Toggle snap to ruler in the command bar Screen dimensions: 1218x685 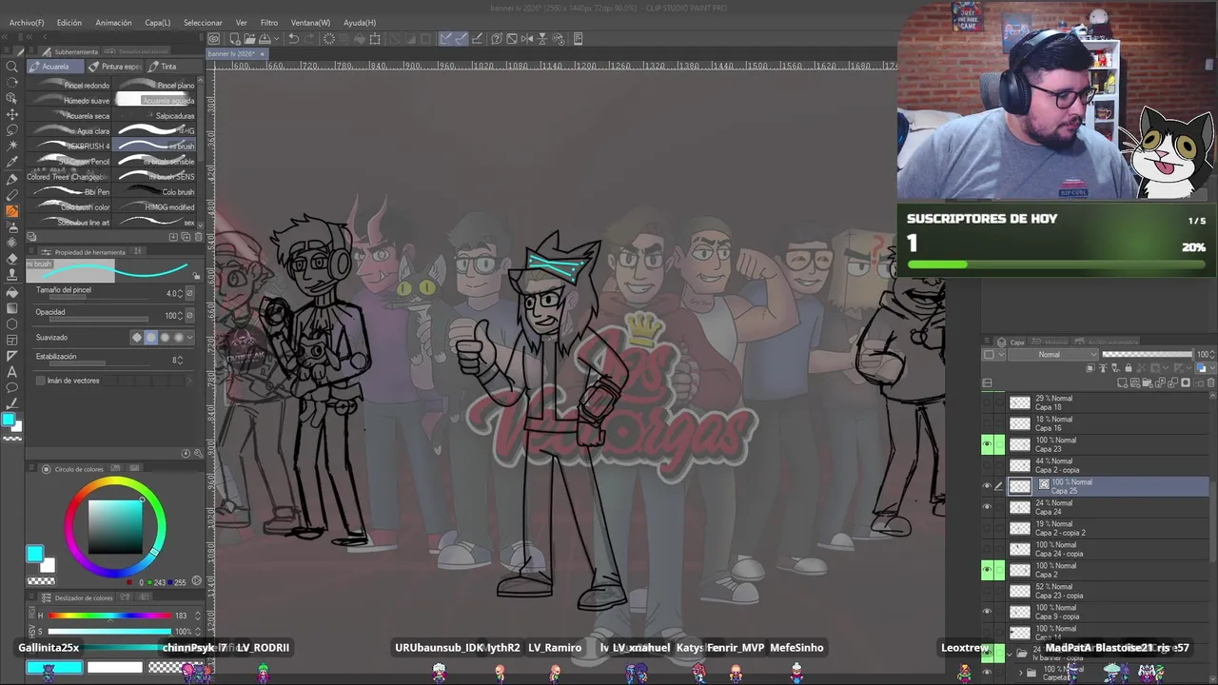[x=445, y=39]
